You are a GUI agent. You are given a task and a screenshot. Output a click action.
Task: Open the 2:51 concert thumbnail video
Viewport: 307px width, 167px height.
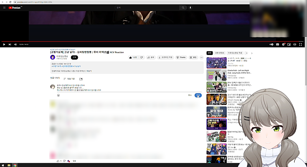point(216,63)
